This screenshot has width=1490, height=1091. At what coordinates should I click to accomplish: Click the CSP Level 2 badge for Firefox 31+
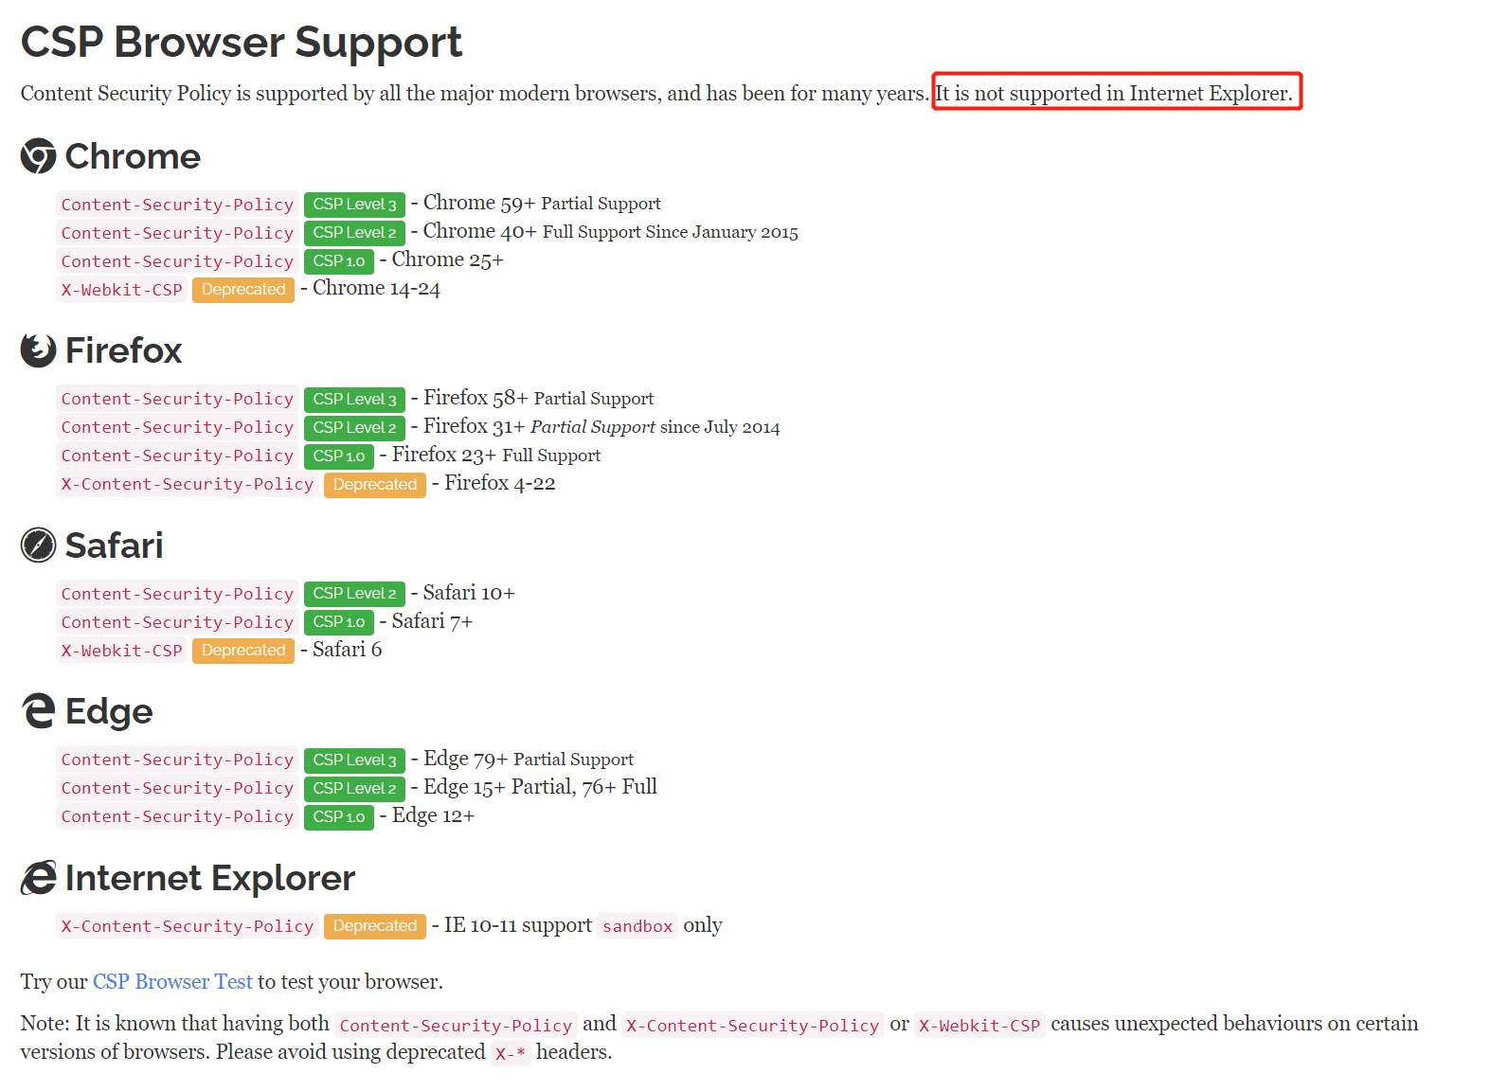pos(354,428)
